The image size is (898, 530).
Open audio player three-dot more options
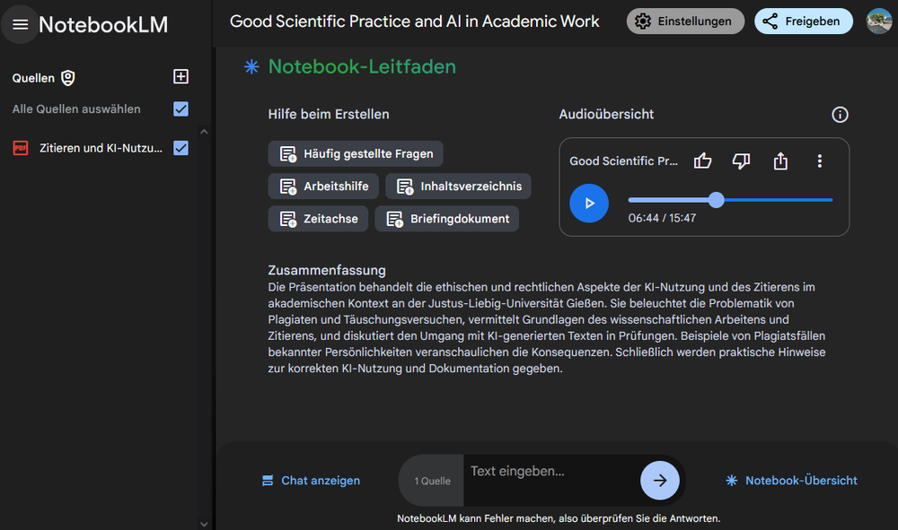pos(820,161)
